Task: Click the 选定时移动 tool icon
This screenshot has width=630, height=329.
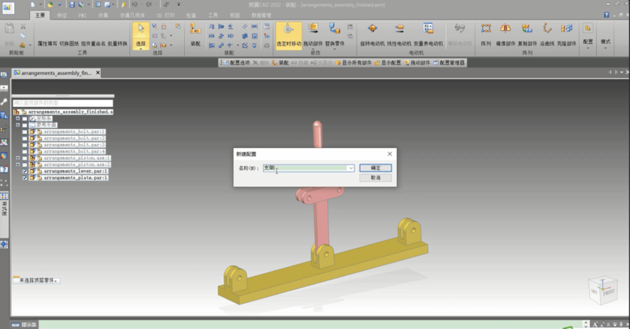Action: pyautogui.click(x=288, y=31)
